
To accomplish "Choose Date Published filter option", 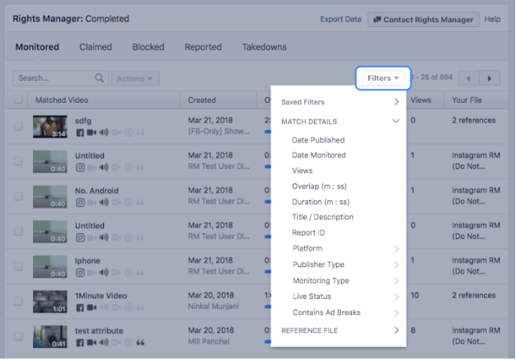I will coord(318,140).
